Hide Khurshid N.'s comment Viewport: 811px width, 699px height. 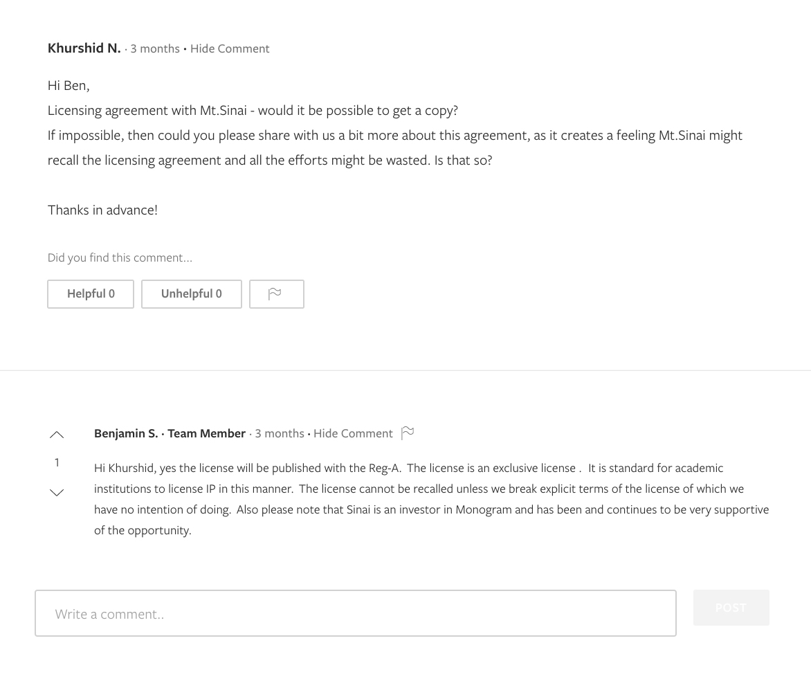[230, 48]
